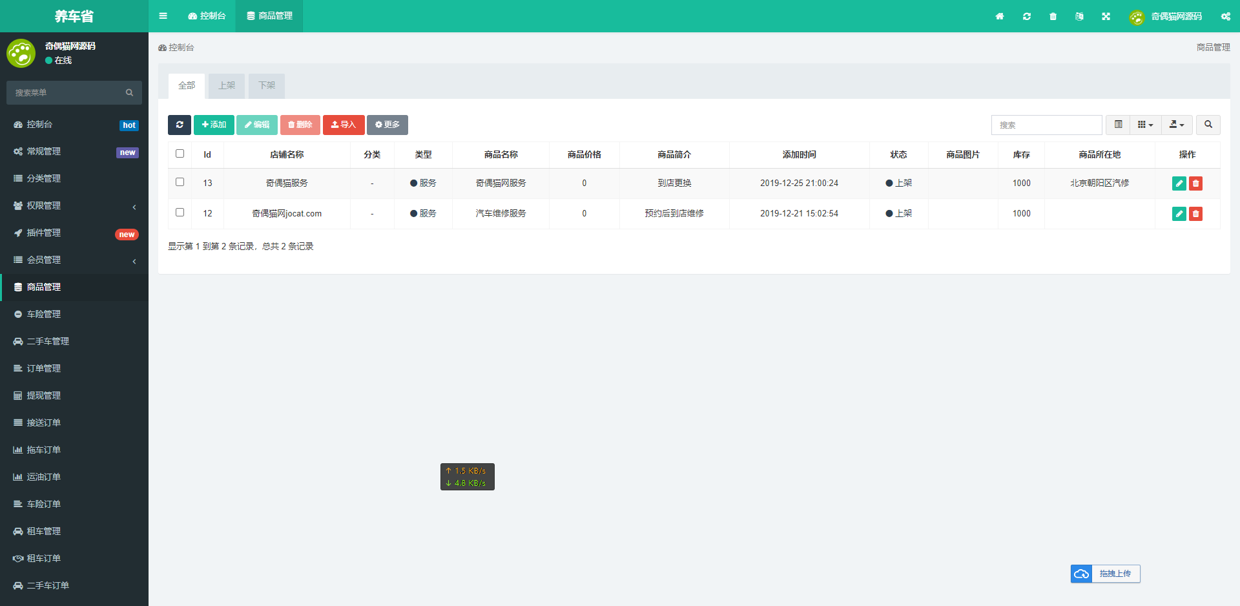The image size is (1240, 606).
Task: Click the language switch icon in top bar
Action: point(1079,16)
